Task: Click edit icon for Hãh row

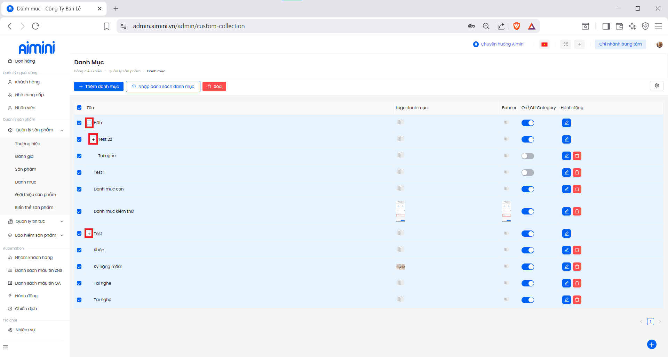Action: (566, 123)
